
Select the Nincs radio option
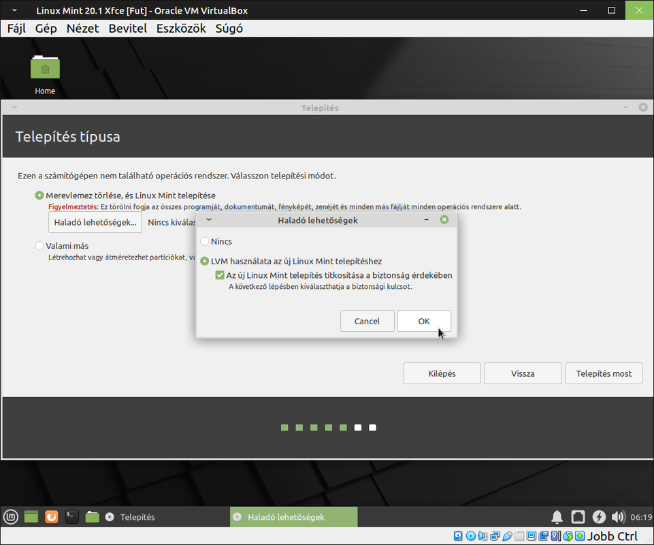point(204,241)
